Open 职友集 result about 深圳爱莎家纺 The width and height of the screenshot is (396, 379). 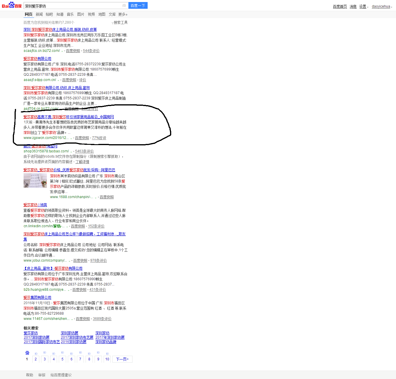click(75, 234)
